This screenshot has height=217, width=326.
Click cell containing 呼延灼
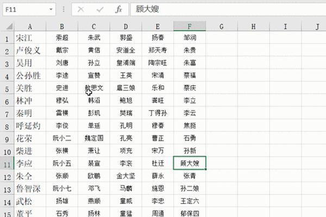(30, 126)
